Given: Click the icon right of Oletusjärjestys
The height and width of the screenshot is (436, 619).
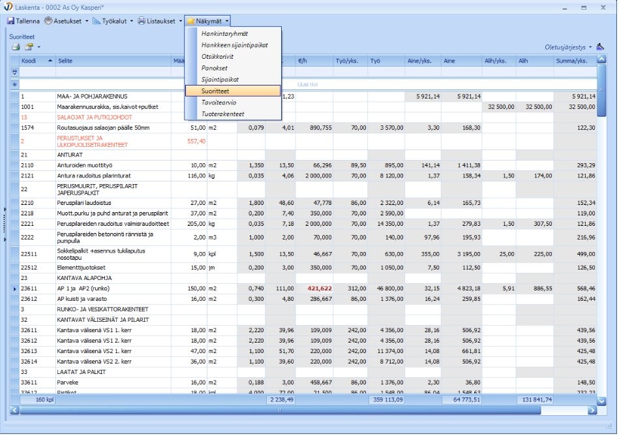Looking at the screenshot, I should (601, 46).
